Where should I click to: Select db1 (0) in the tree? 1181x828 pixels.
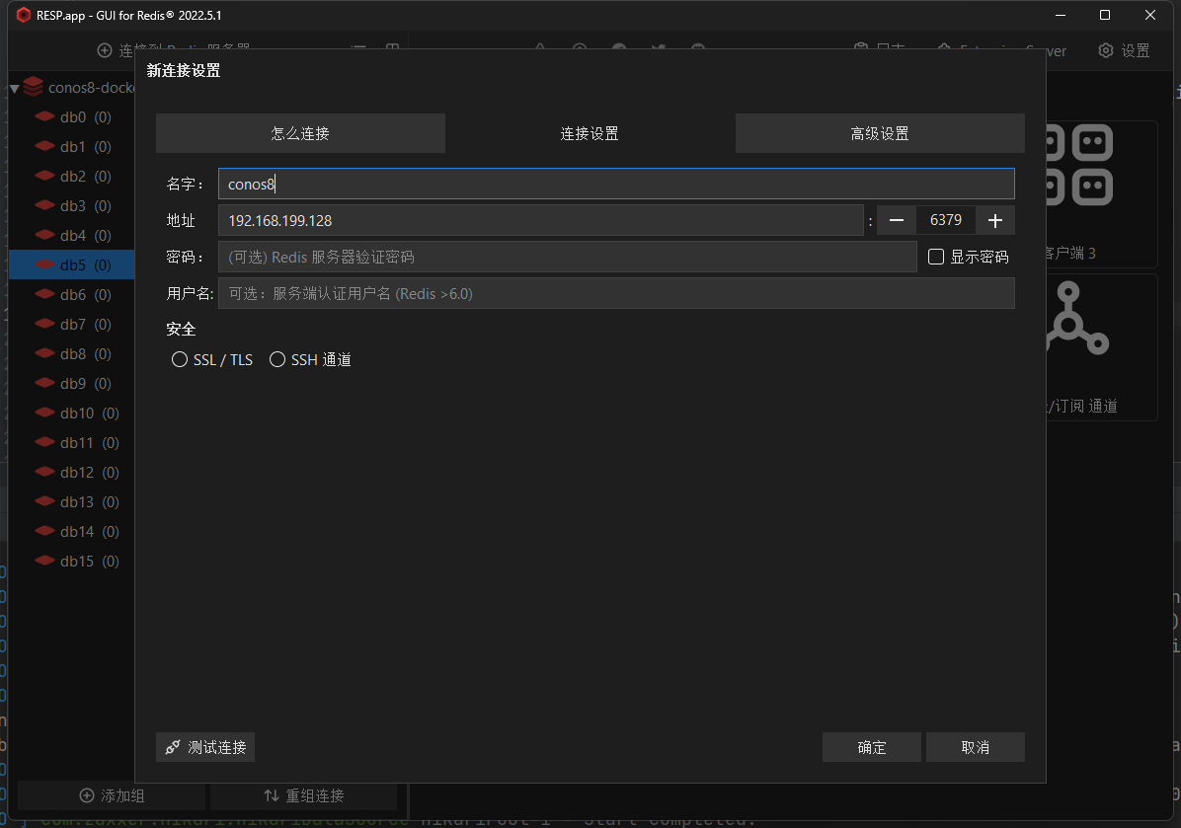coord(71,147)
